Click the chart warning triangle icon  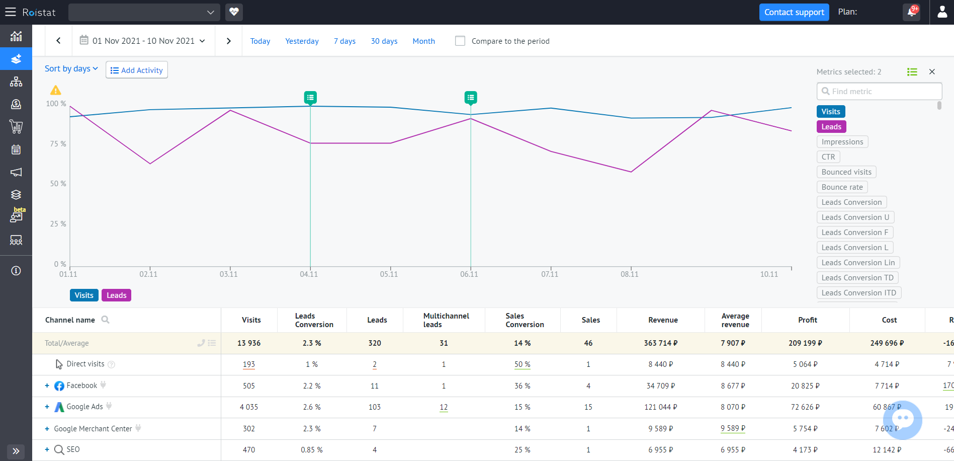[x=55, y=91]
